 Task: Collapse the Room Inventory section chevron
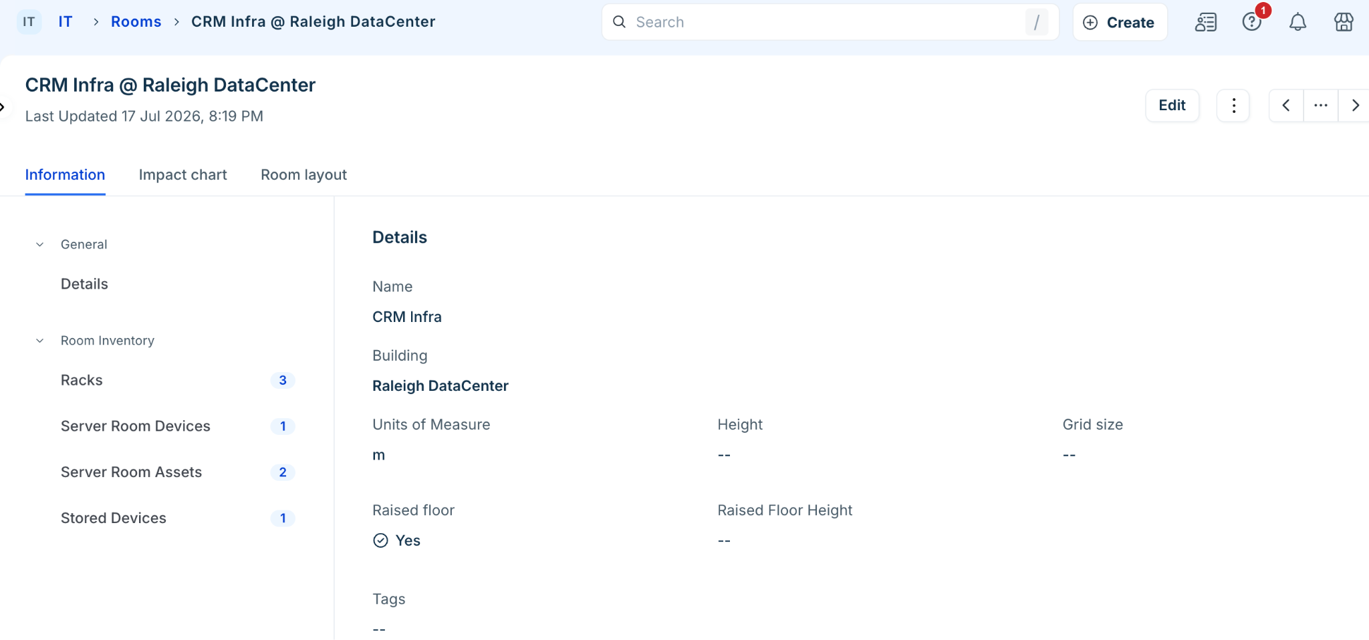(40, 341)
